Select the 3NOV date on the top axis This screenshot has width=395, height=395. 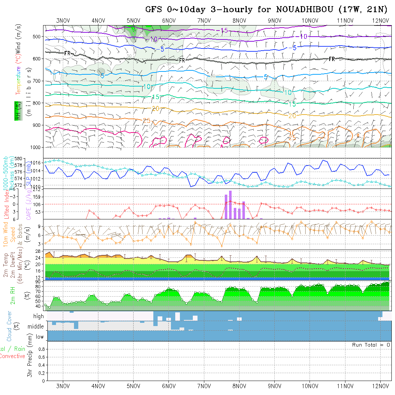tap(63, 20)
